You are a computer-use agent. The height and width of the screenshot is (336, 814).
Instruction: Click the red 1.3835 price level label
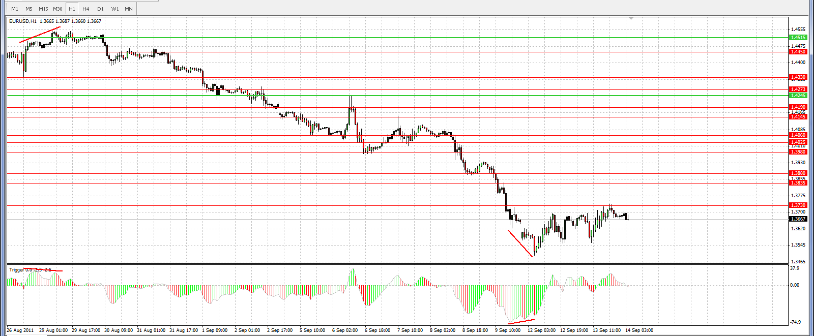(798, 183)
